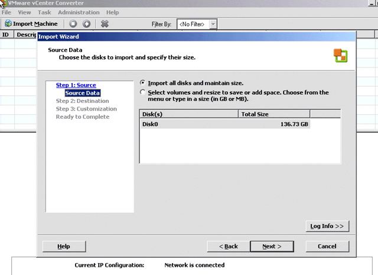Open the View menu

[x=24, y=12]
